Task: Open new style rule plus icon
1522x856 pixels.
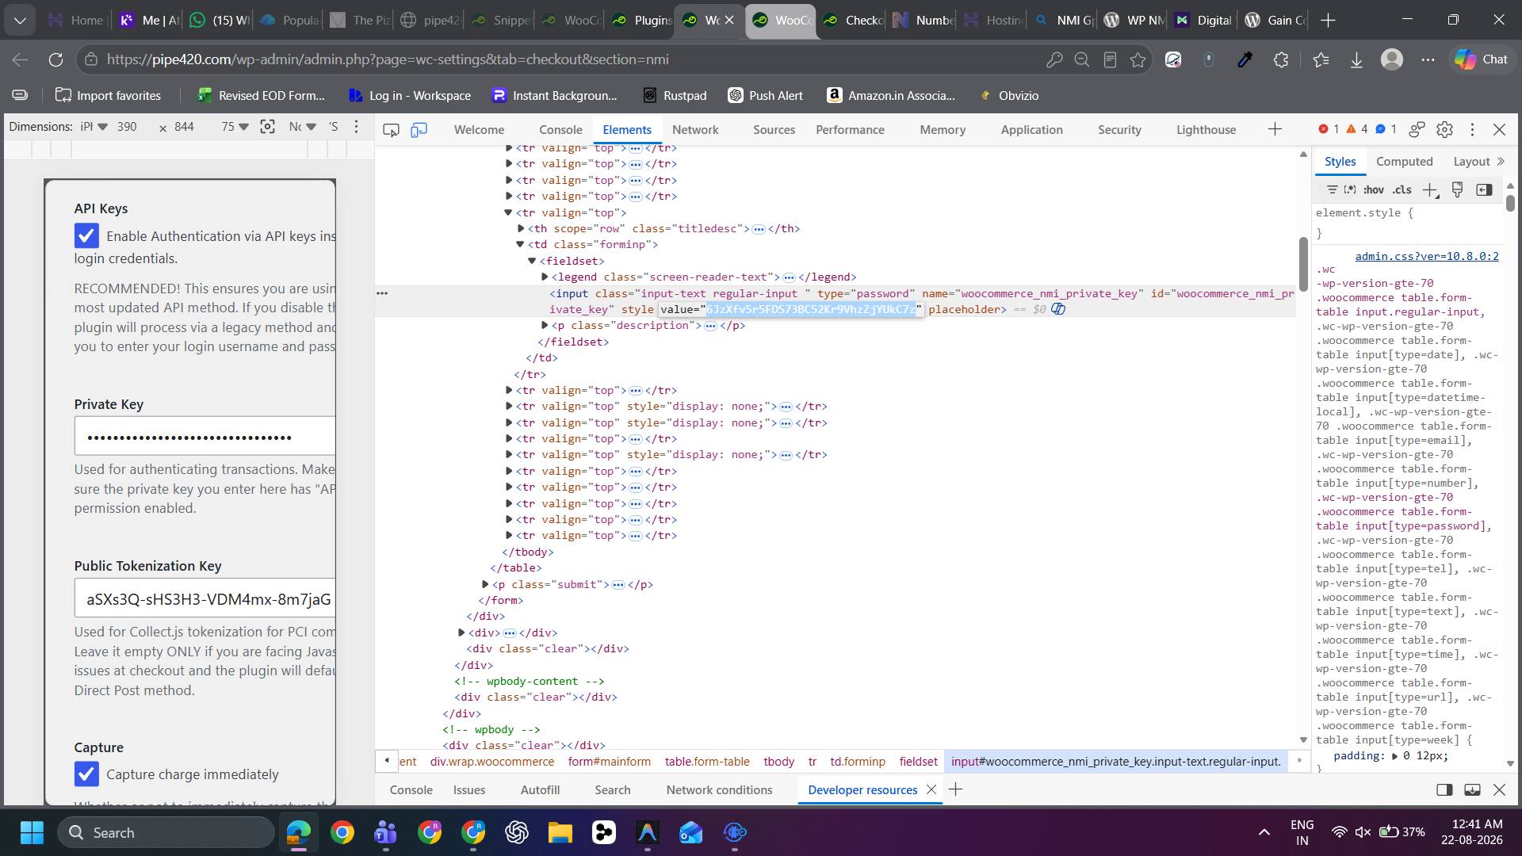Action: (1430, 189)
